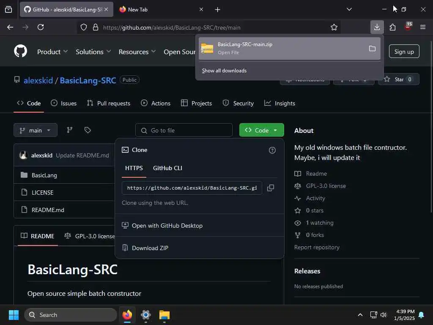Open the Windows Start menu
The image size is (433, 325).
14,315
